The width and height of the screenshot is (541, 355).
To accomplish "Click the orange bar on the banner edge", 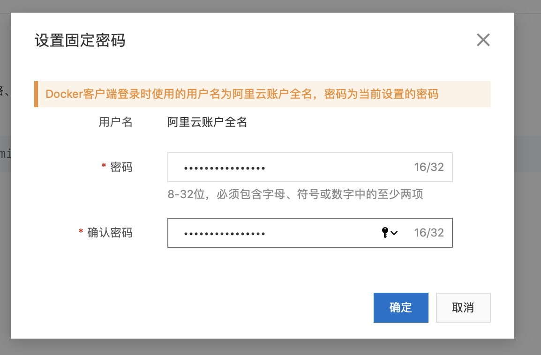I will (x=37, y=94).
